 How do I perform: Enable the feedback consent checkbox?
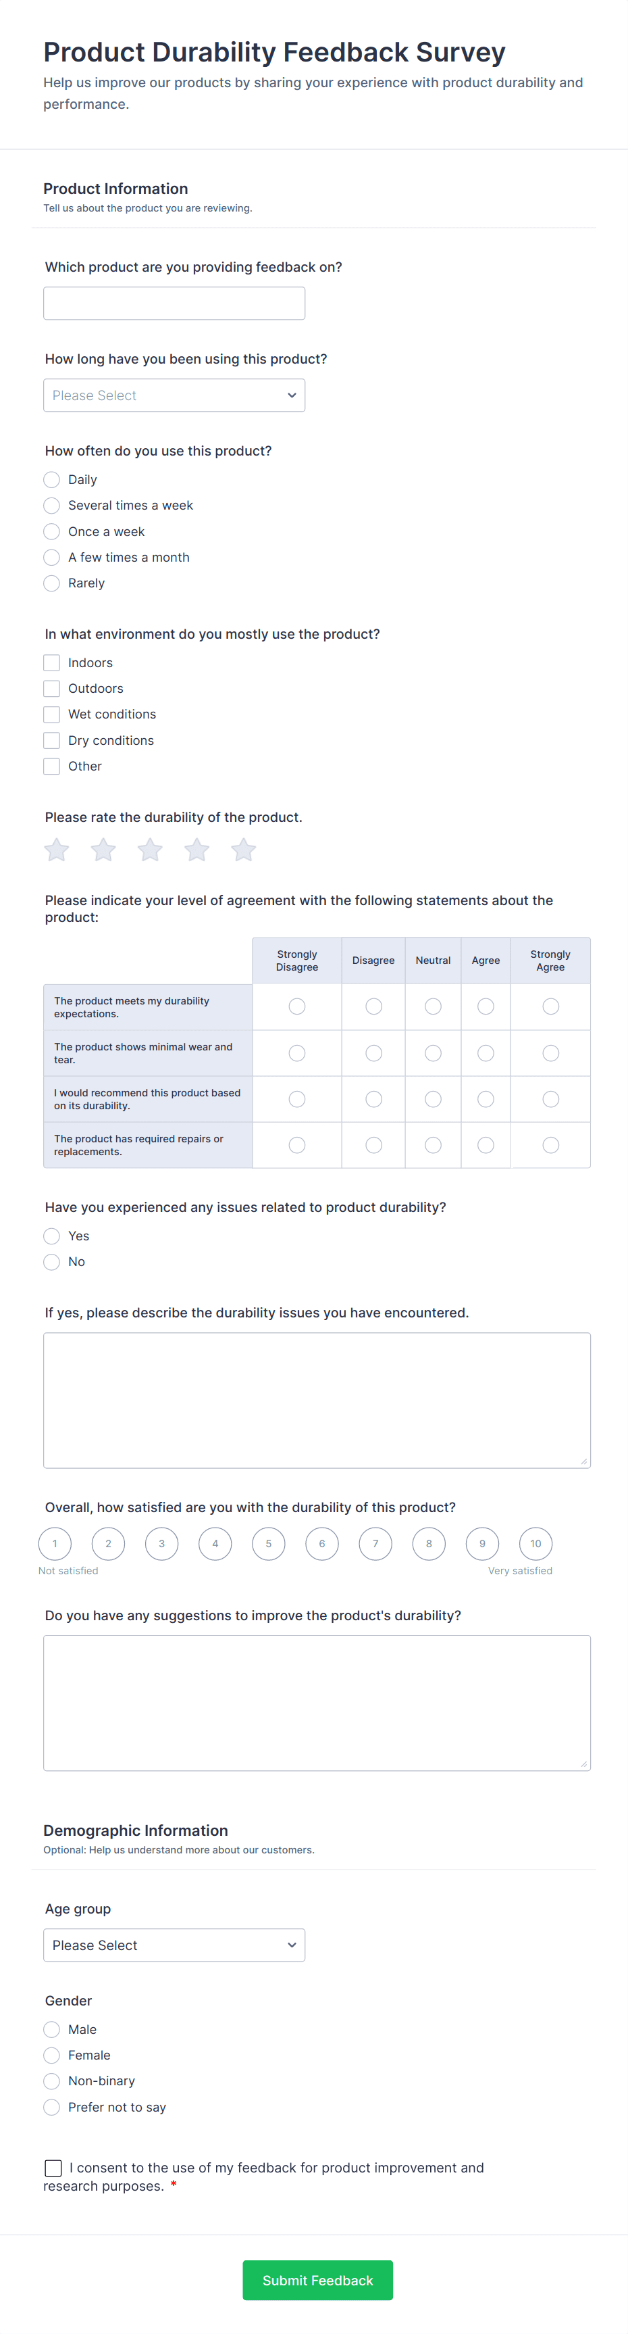click(x=53, y=2167)
